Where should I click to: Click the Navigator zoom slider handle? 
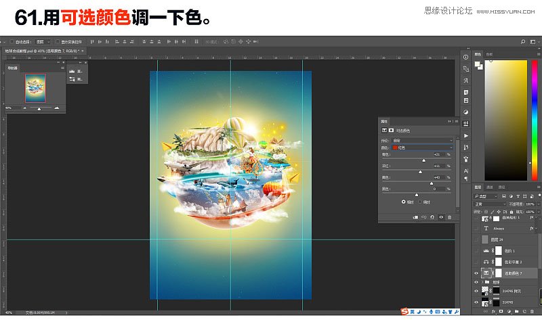click(39, 109)
